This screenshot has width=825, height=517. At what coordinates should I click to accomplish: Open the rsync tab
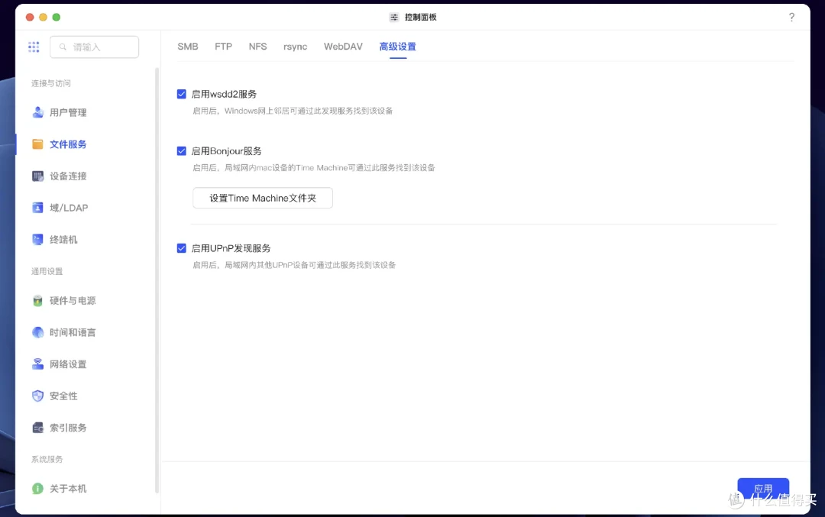295,47
